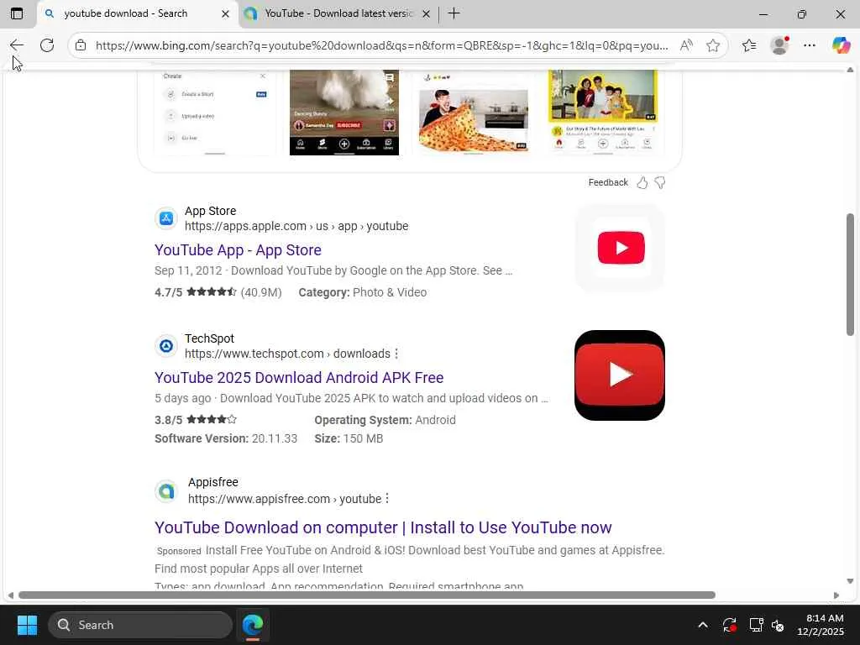Open Microsoft Edge from taskbar
Image resolution: width=860 pixels, height=645 pixels.
tap(253, 625)
